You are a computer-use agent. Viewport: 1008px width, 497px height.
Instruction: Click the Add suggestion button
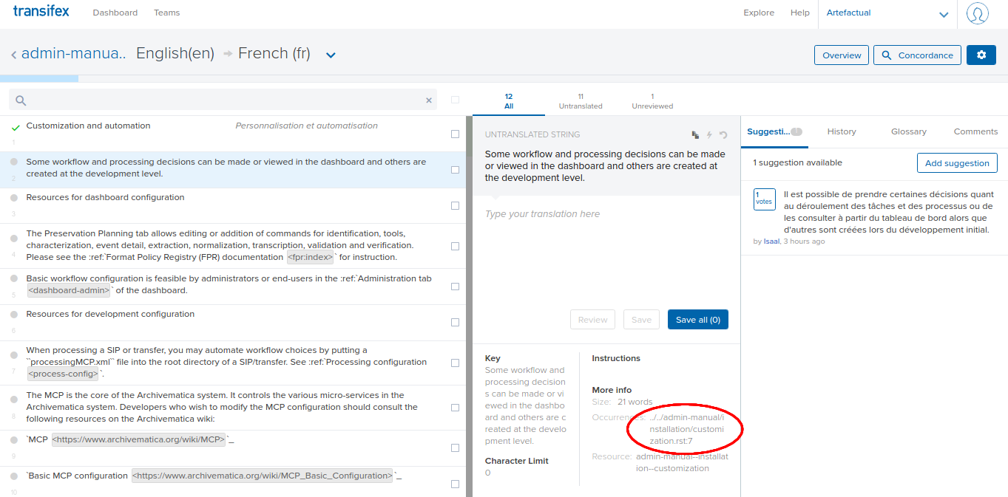tap(956, 163)
